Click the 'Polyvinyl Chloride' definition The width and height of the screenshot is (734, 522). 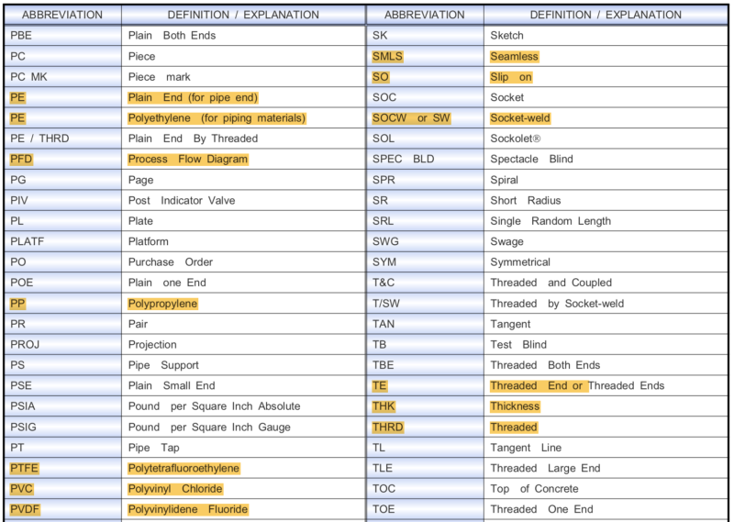[175, 489]
